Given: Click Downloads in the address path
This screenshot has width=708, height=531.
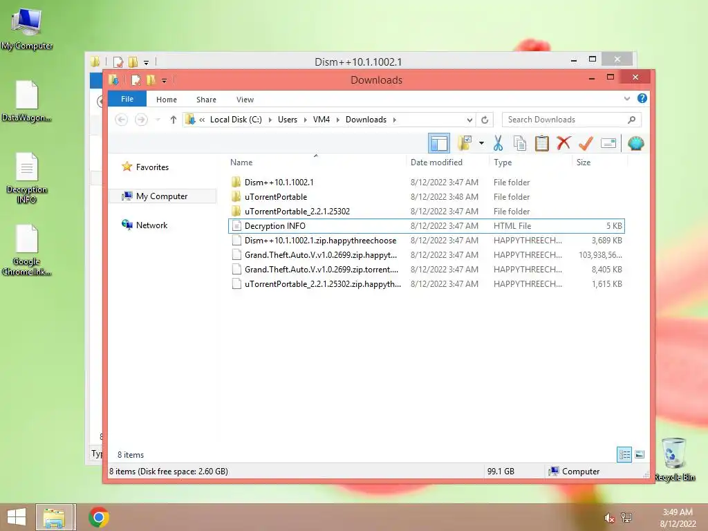Looking at the screenshot, I should (x=366, y=120).
